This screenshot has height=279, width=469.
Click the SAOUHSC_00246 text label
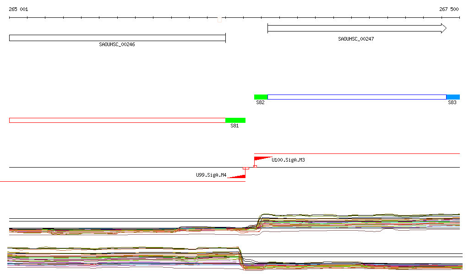tap(117, 45)
